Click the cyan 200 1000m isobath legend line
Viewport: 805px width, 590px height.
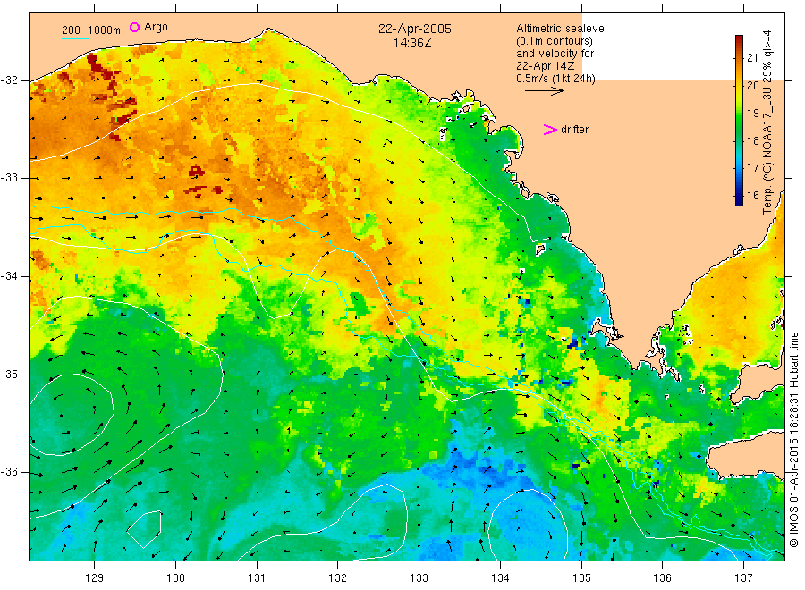coord(75,38)
